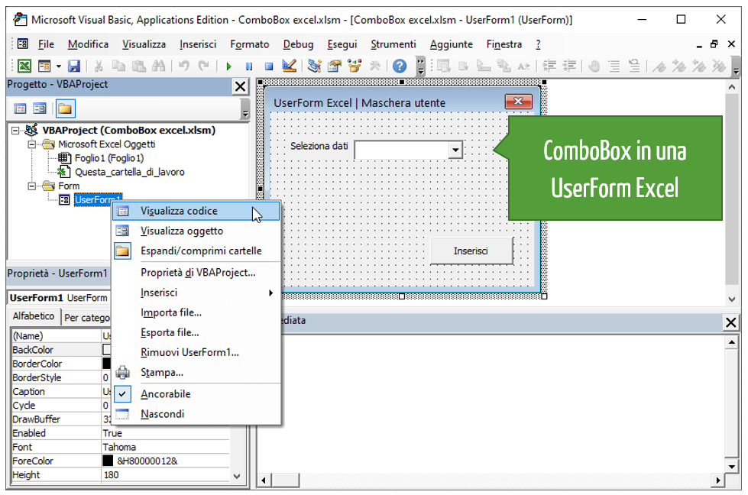Choose Visualizza codice from the context menu

point(196,212)
